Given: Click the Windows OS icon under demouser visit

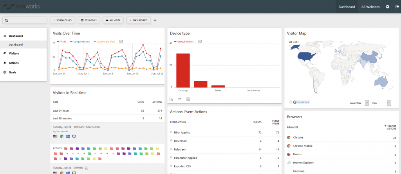Looking at the screenshot, I should pos(68,137).
